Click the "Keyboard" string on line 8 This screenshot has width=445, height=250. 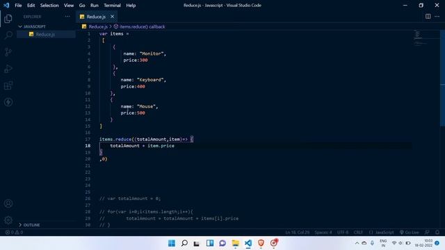(150, 80)
